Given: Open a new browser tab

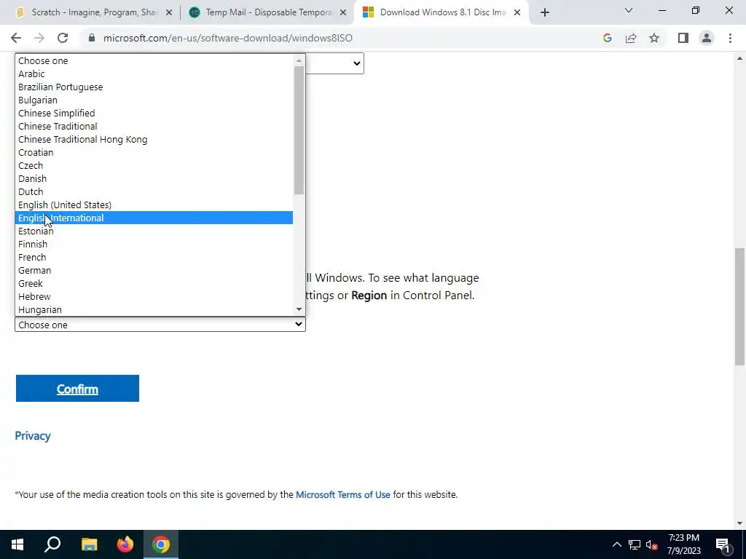Looking at the screenshot, I should click(545, 12).
